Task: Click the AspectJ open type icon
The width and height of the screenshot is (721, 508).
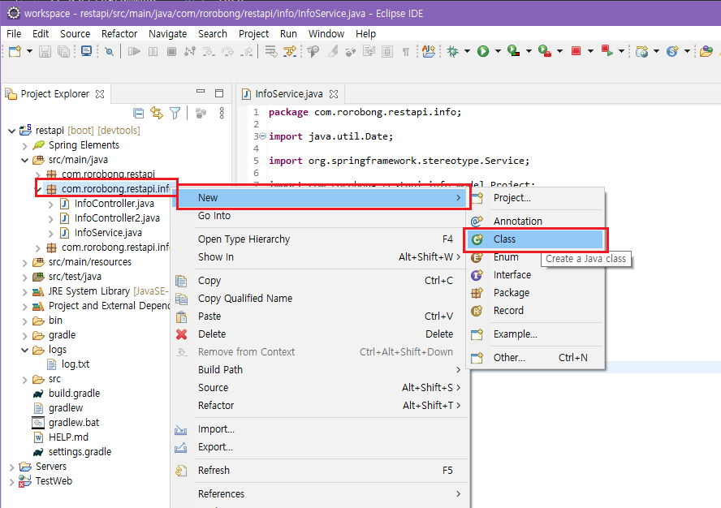Action: point(429,51)
